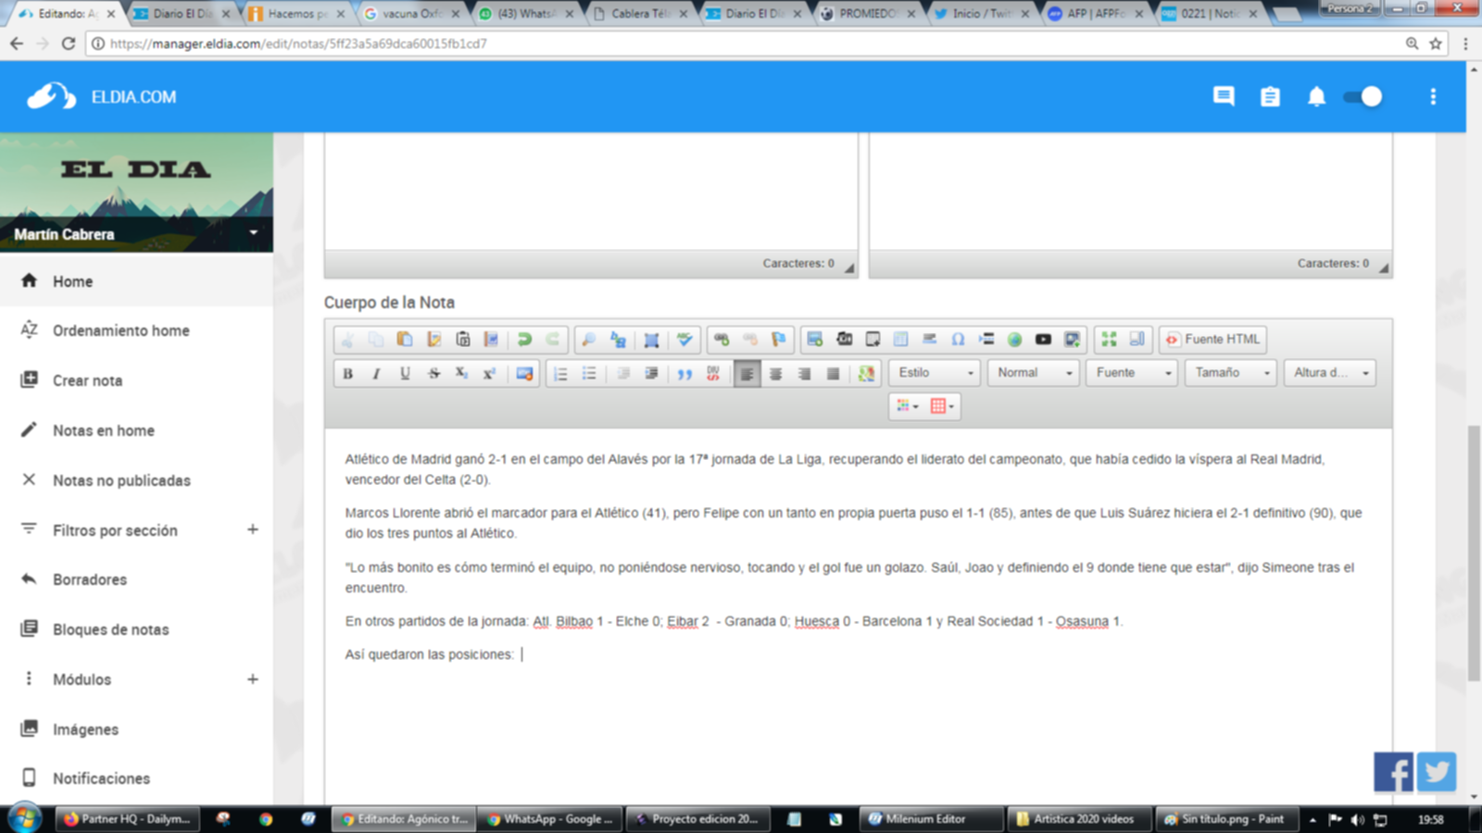The image size is (1482, 833).
Task: Justify the paragraph text
Action: (833, 374)
